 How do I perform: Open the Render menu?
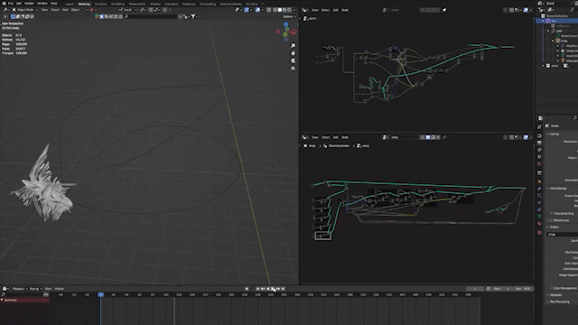(29, 4)
